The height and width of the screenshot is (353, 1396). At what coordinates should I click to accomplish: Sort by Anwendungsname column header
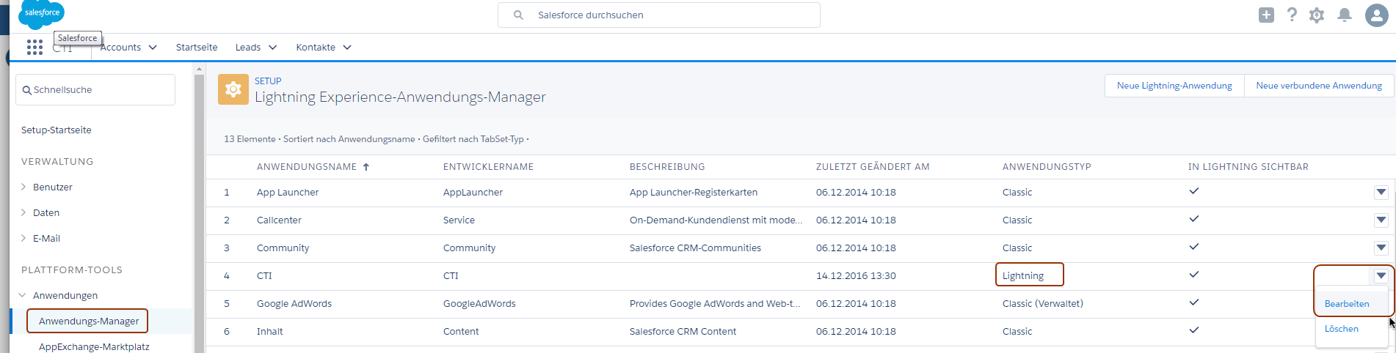tap(307, 167)
